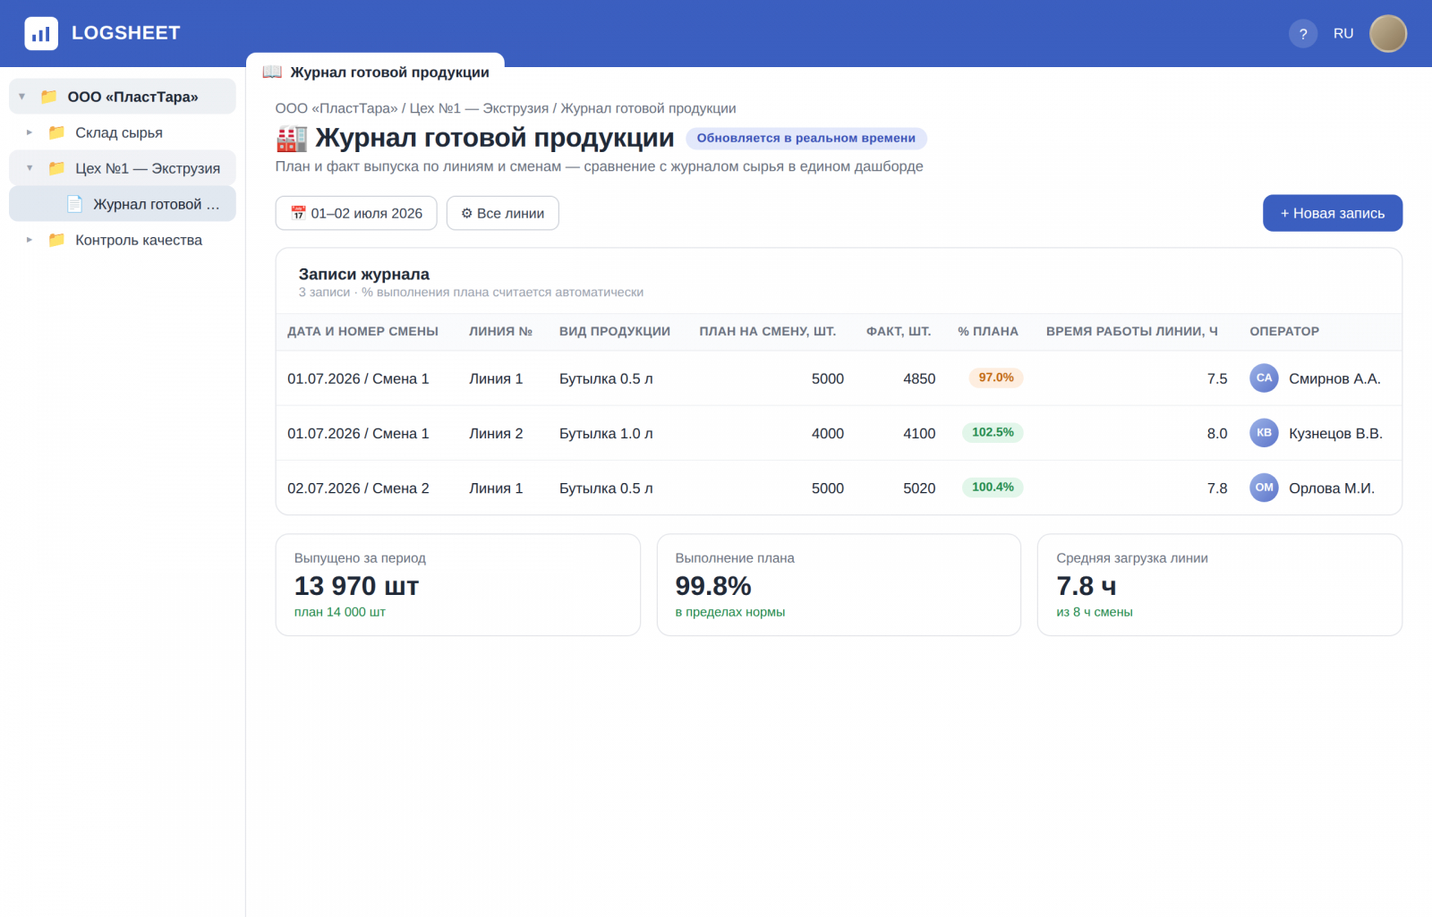Click the folder icon of Склад сырья
The height and width of the screenshot is (917, 1432).
click(x=56, y=132)
